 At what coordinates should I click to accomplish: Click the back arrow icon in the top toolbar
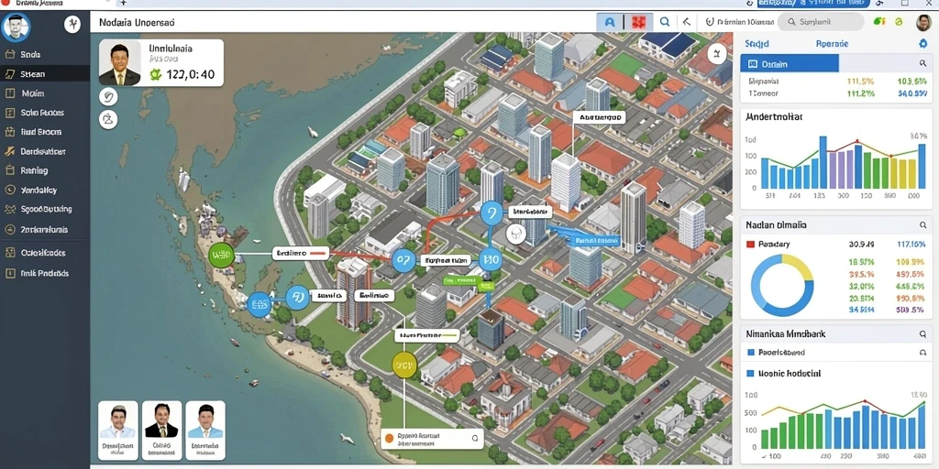[687, 22]
